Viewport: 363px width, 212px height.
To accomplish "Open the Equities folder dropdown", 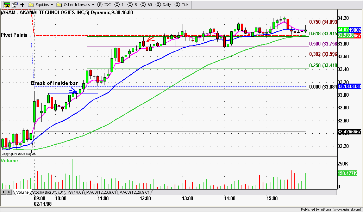I will tap(41, 5).
